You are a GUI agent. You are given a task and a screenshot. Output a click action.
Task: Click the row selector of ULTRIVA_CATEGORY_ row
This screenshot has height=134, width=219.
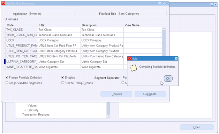5,61
